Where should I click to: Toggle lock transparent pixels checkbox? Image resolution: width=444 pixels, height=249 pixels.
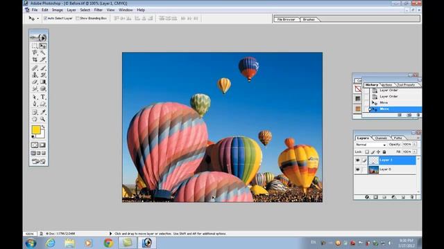(367, 152)
